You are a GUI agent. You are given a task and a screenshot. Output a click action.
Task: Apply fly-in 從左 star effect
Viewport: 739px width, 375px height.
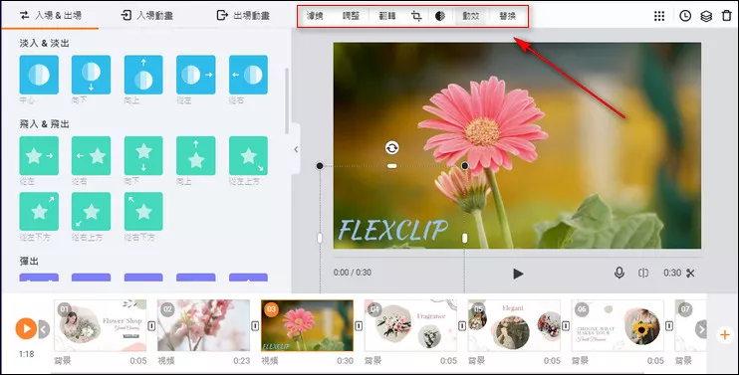coord(39,156)
